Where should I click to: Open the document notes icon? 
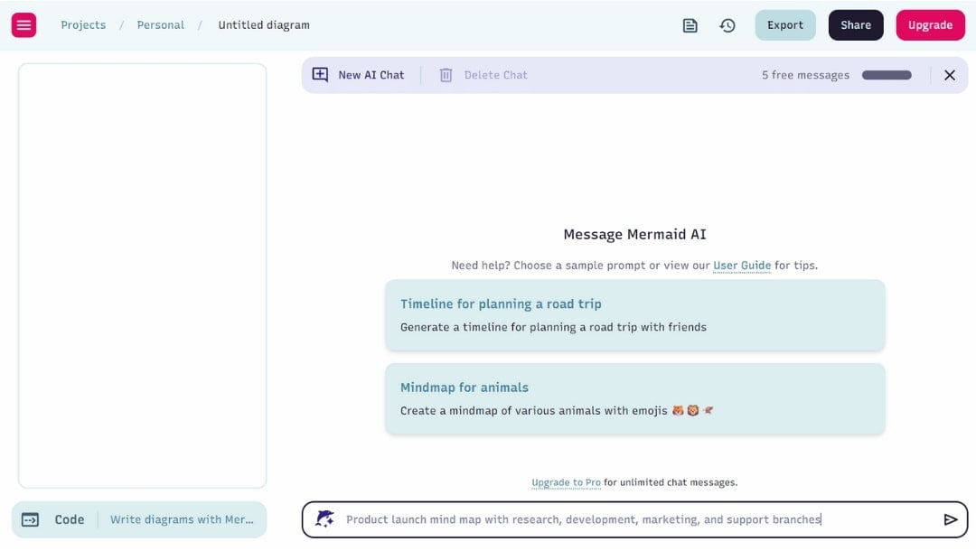[x=690, y=25]
